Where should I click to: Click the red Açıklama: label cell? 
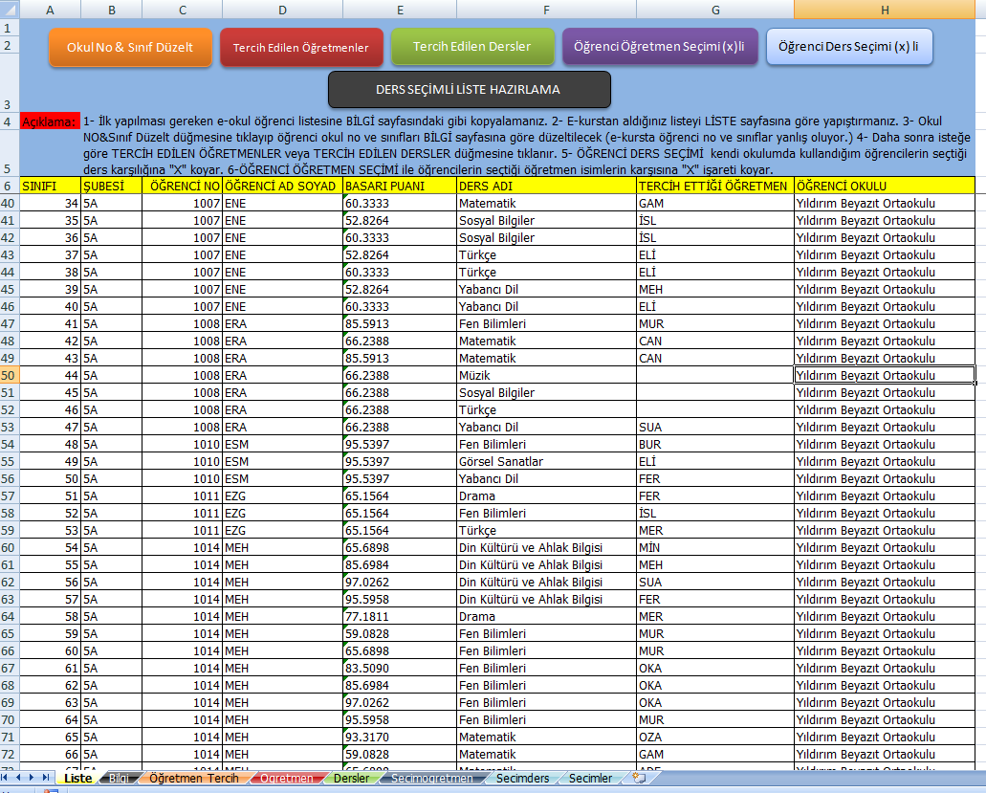click(x=51, y=121)
